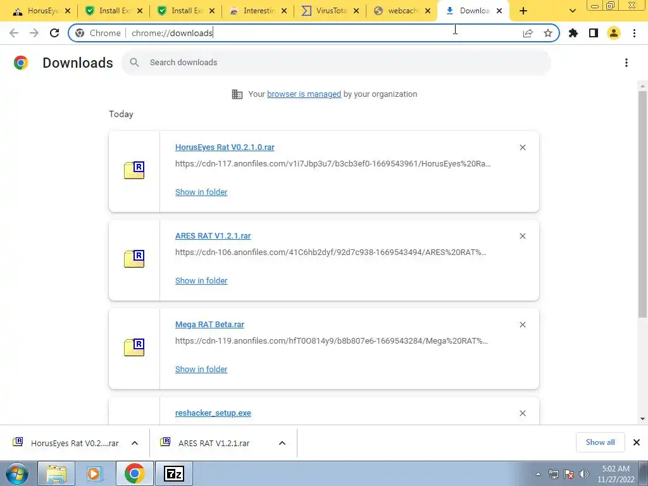The image size is (648, 486).
Task: Open the Windows Start button
Action: [17, 473]
